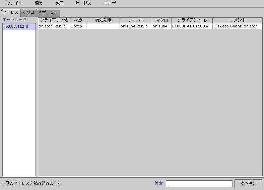This screenshot has width=264, height=190.
Task: Open the ヘルプ menu
Action: pos(110,3)
